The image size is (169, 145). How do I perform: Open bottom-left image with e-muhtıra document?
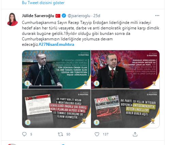point(56,108)
